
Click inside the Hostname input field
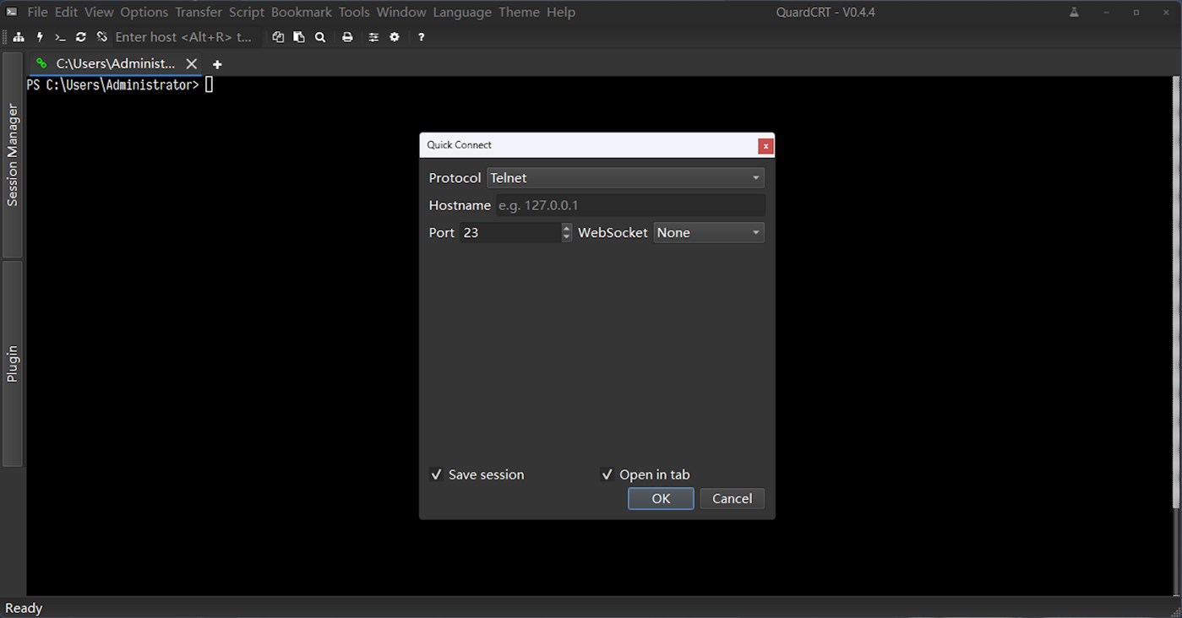coord(629,205)
